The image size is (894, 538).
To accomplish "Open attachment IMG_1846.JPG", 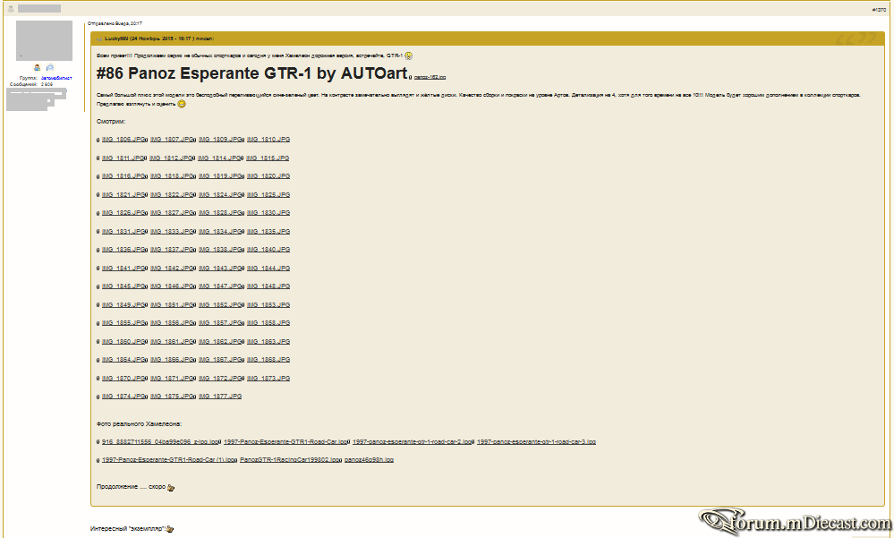I will [x=172, y=286].
